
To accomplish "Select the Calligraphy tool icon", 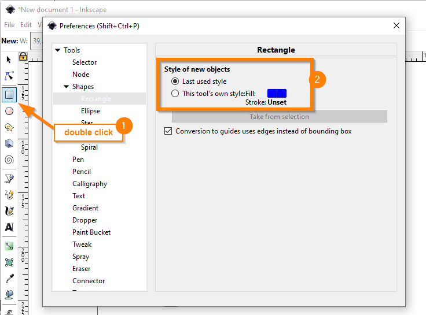I will (9, 211).
